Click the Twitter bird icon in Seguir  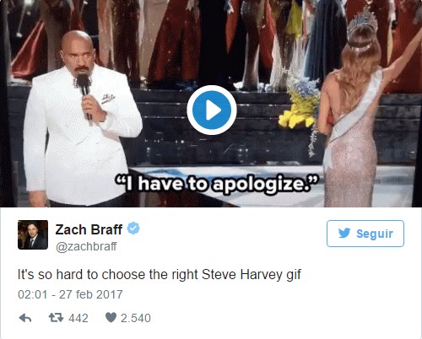(344, 233)
